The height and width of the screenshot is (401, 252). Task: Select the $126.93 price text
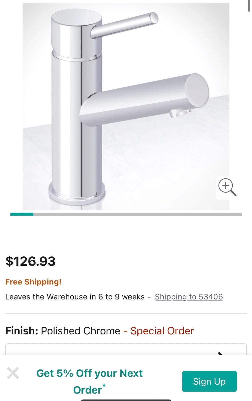pyautogui.click(x=31, y=261)
